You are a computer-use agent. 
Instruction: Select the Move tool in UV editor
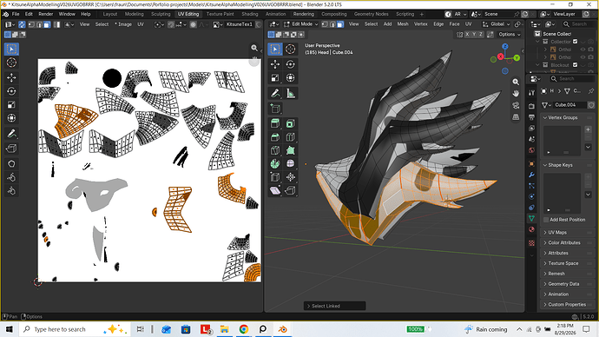(11, 77)
